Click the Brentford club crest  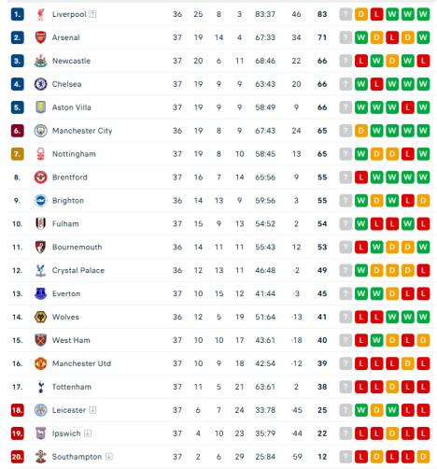click(x=40, y=178)
